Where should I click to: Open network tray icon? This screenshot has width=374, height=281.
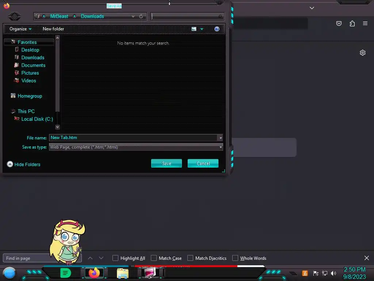325,273
